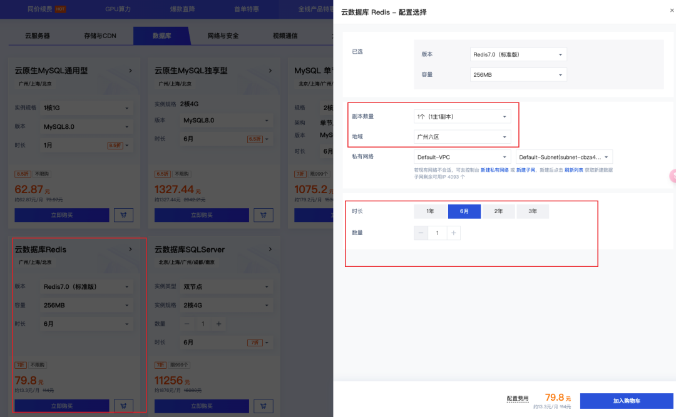Open MySQL通用型 实例规格 1核1G dropdown
The width and height of the screenshot is (676, 417).
click(x=86, y=108)
